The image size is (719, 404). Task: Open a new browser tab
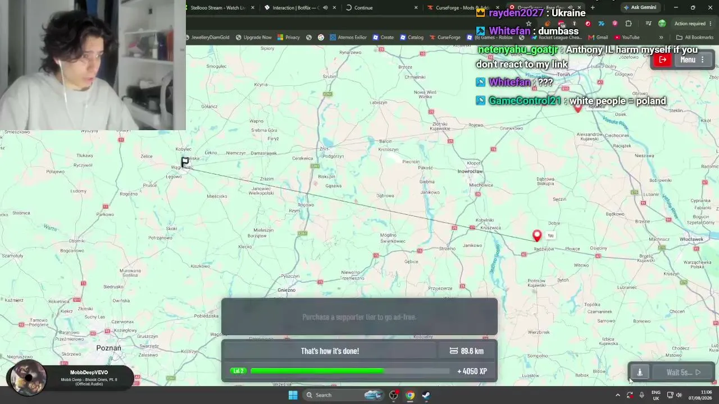click(x=593, y=8)
